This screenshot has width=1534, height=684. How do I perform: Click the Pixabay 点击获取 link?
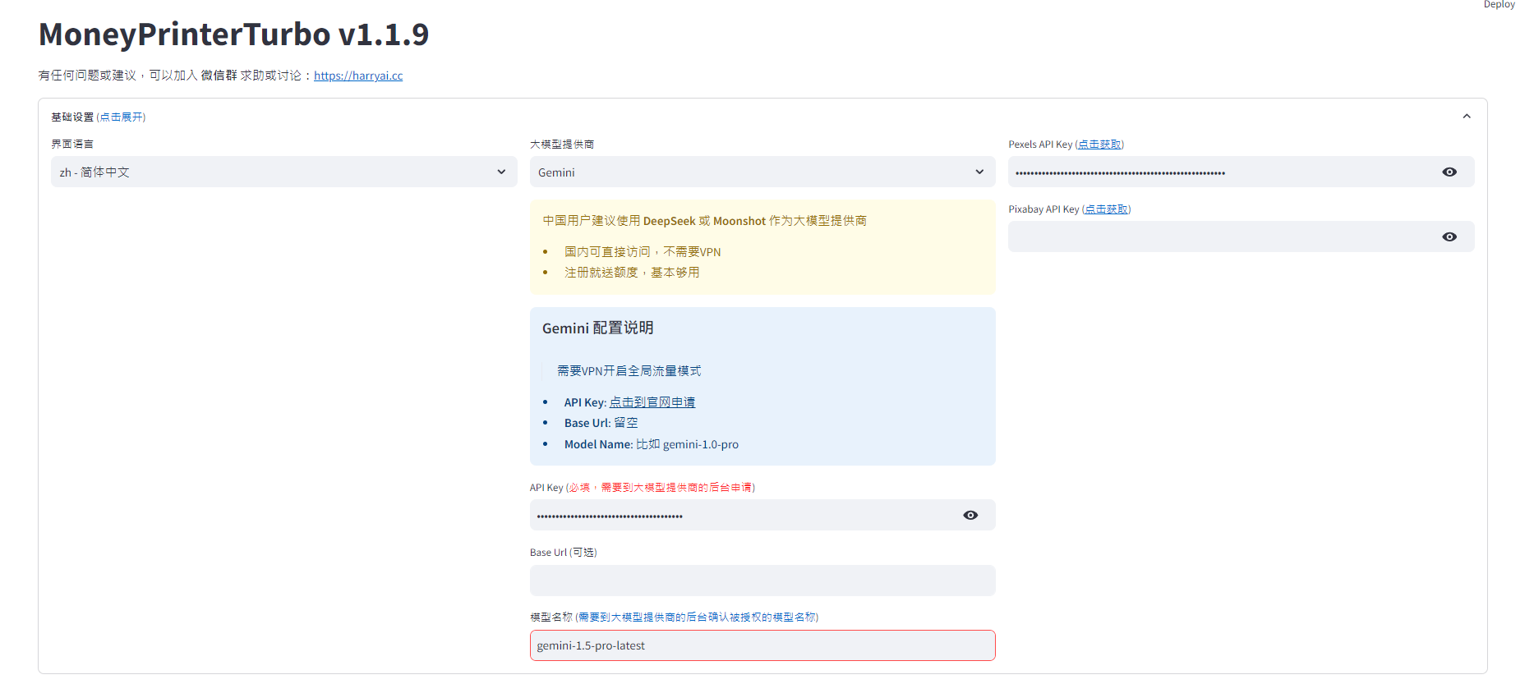pos(1106,209)
